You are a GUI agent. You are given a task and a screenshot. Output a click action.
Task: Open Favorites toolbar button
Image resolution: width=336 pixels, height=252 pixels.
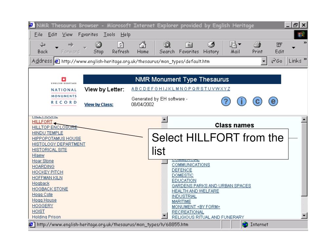click(189, 48)
